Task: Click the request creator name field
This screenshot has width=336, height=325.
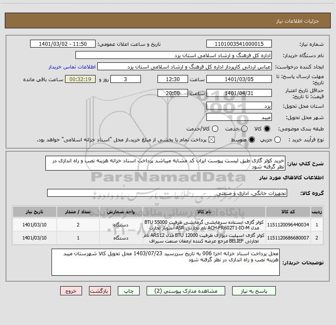Action: tap(185, 67)
